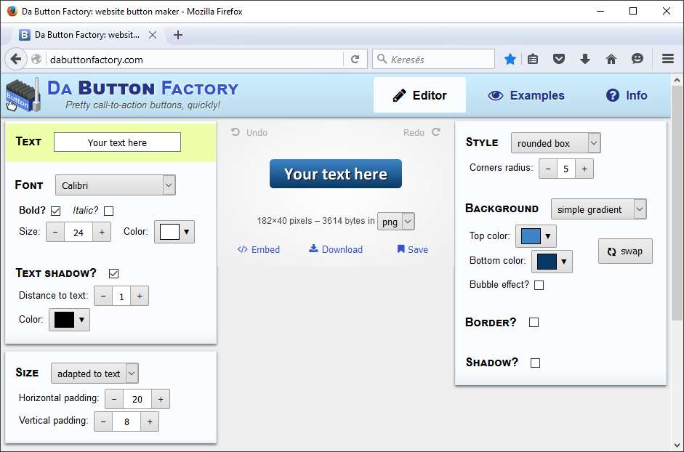Click the corners radius value field
This screenshot has height=452, width=684.
click(x=566, y=169)
